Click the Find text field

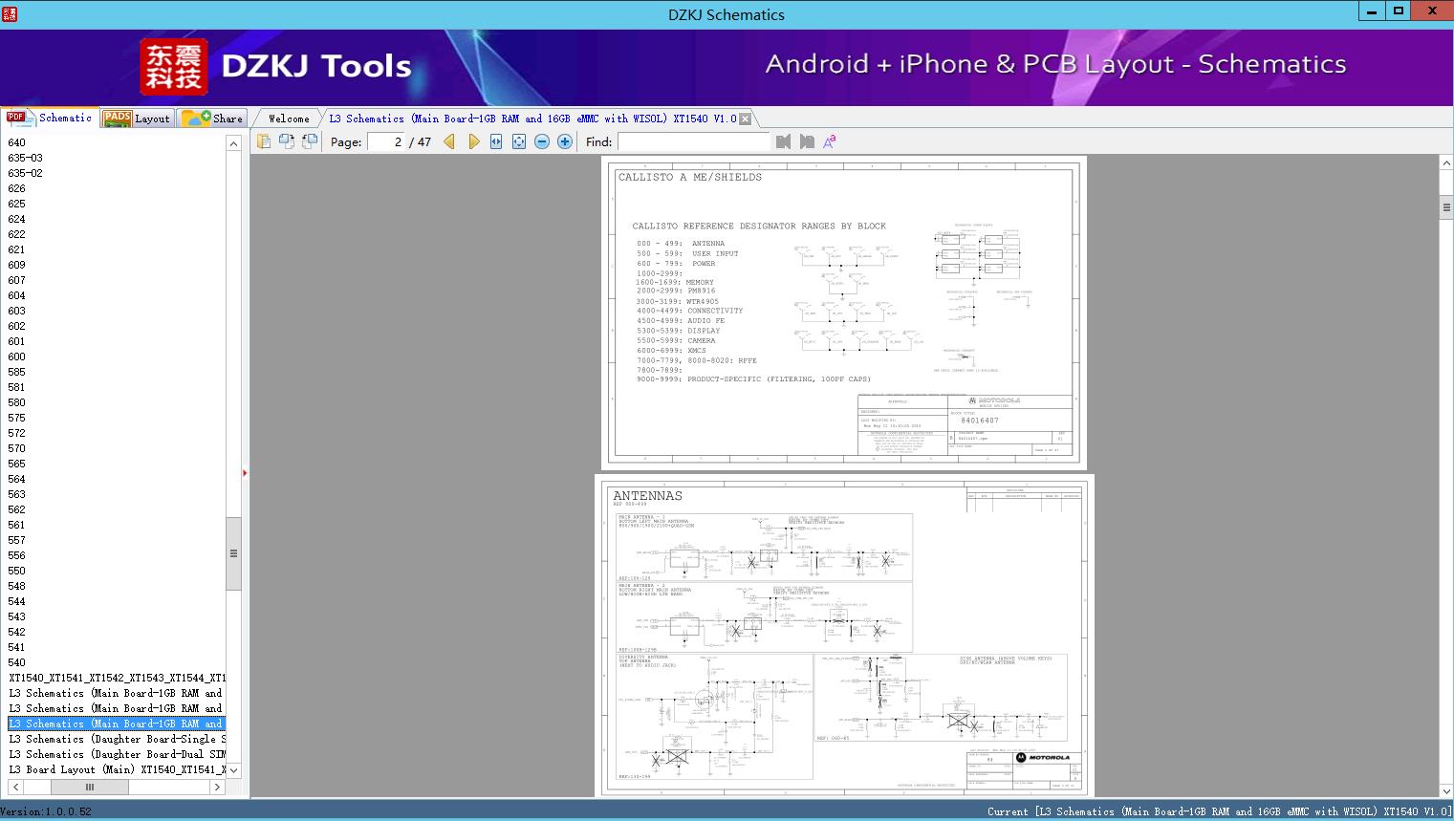[x=693, y=141]
